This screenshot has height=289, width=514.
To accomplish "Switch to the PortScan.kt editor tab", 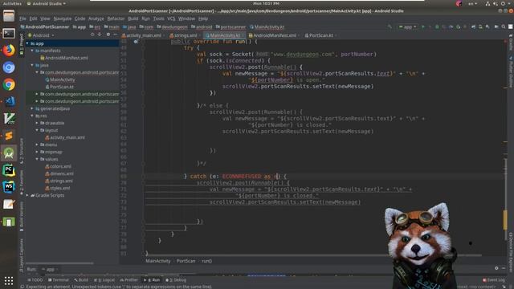I will tap(320, 35).
